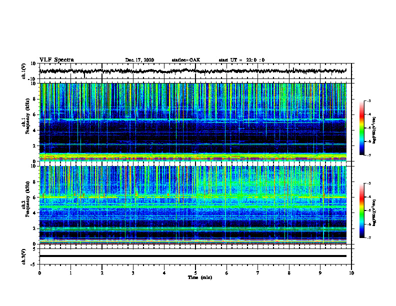The height and width of the screenshot is (306, 396).
Task: Click time axis tick label '3'
Action: pyautogui.click(x=133, y=273)
